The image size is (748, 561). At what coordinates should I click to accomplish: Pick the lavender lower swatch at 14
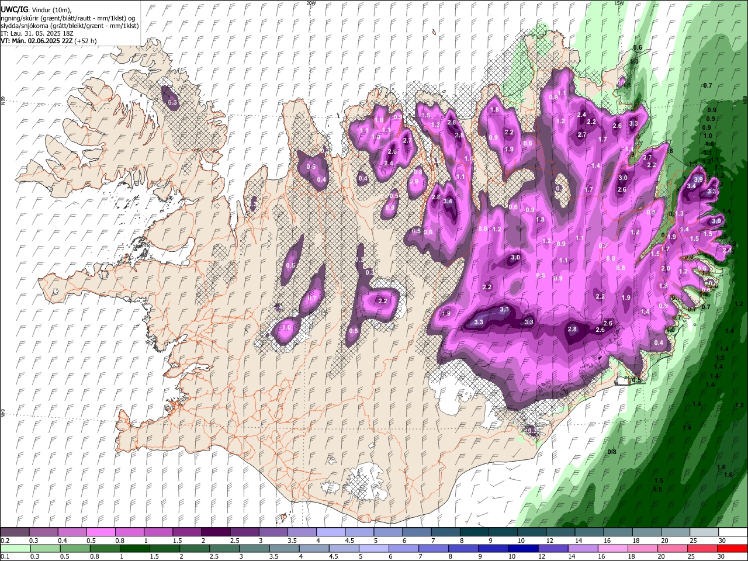583,549
